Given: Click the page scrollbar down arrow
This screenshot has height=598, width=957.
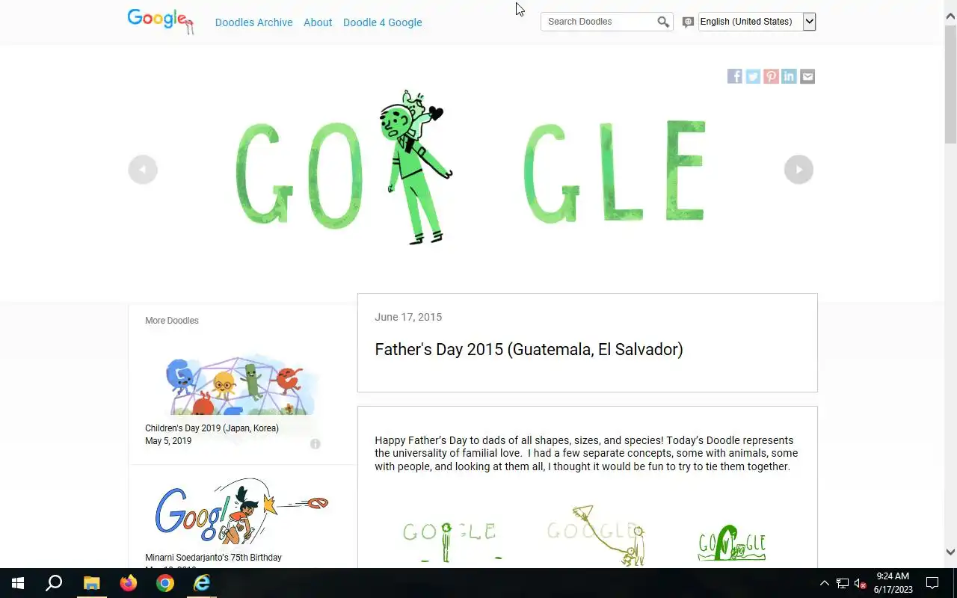Looking at the screenshot, I should 950,552.
